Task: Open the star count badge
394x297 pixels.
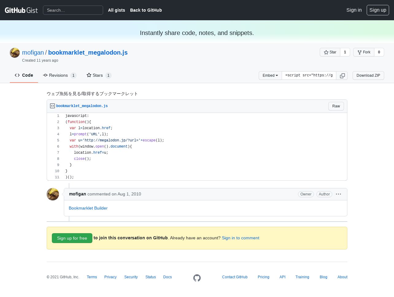Action: point(345,52)
